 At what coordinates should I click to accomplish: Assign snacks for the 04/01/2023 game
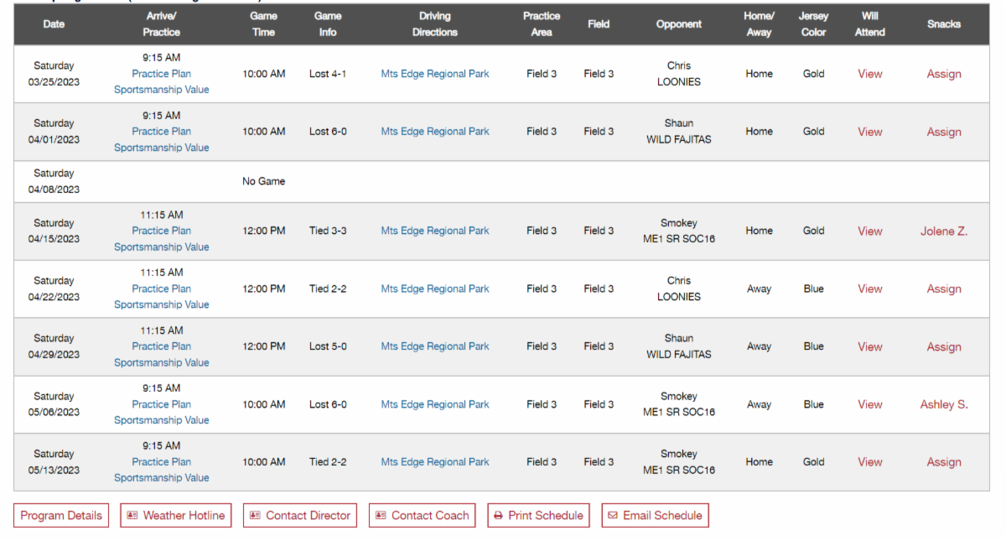(944, 132)
